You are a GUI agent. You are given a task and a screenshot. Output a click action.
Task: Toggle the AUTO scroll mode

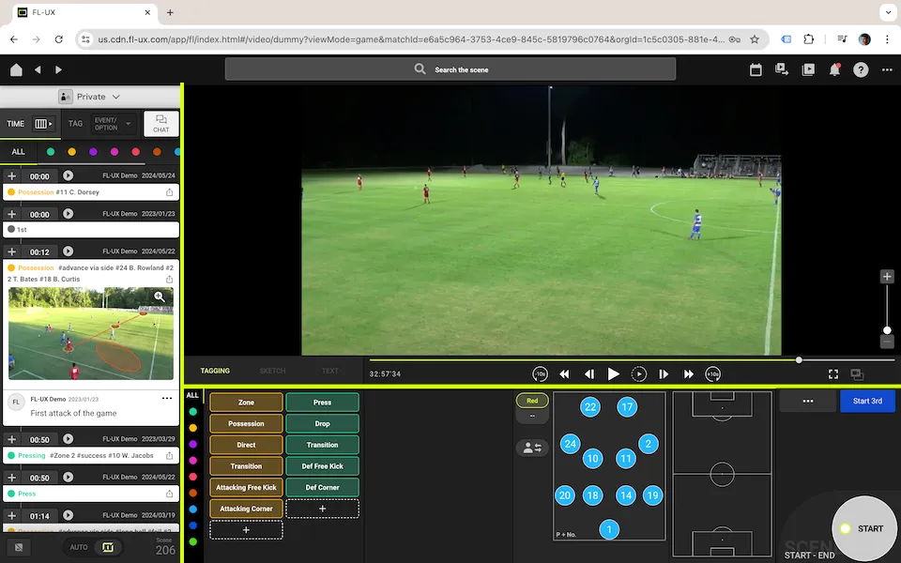79,547
